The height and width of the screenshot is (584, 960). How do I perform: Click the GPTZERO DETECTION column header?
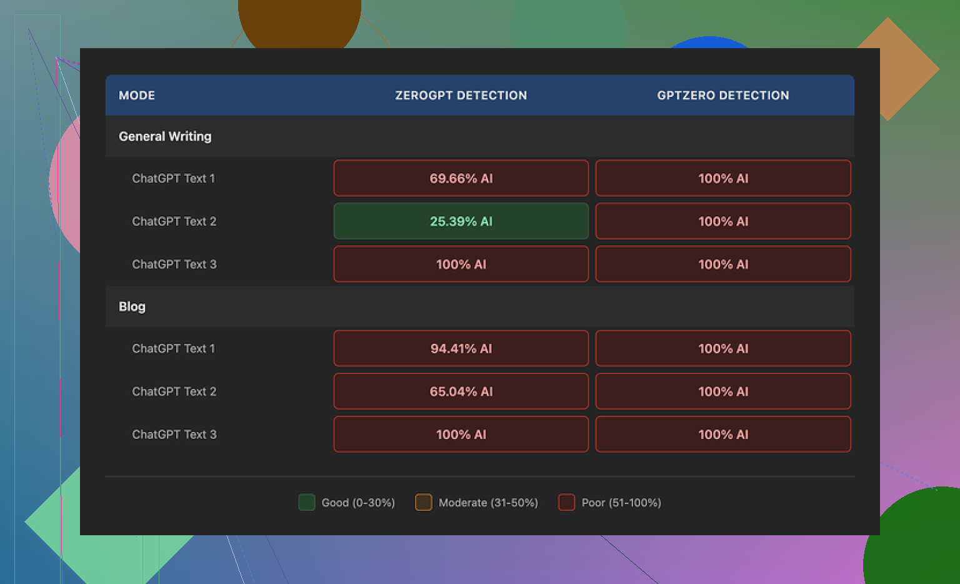click(722, 96)
